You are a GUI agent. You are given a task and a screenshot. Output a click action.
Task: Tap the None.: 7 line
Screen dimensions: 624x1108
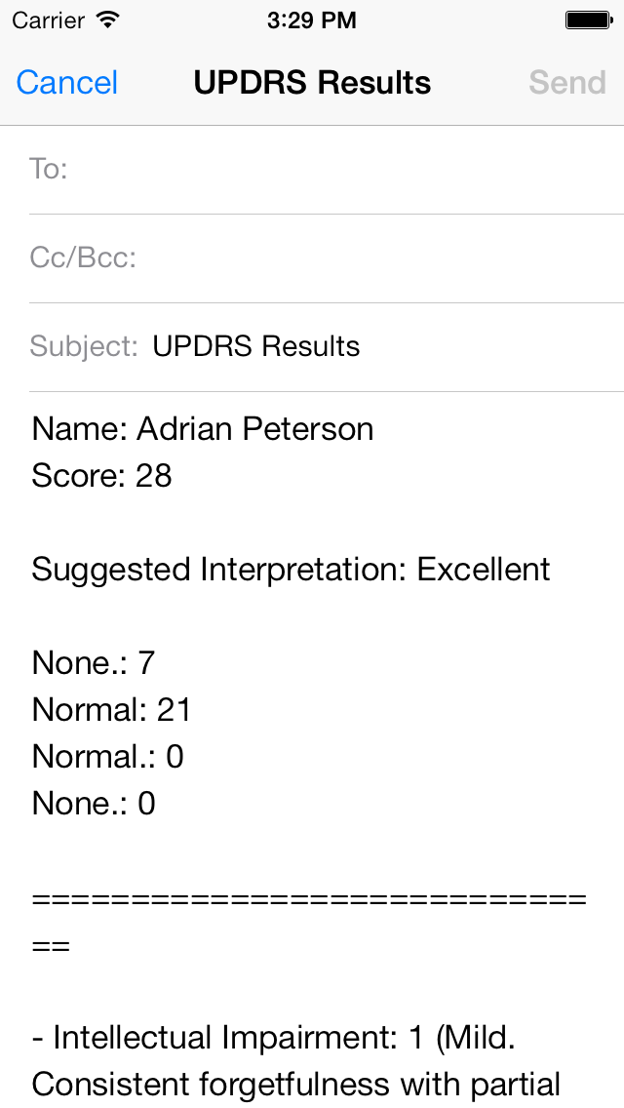click(x=94, y=663)
